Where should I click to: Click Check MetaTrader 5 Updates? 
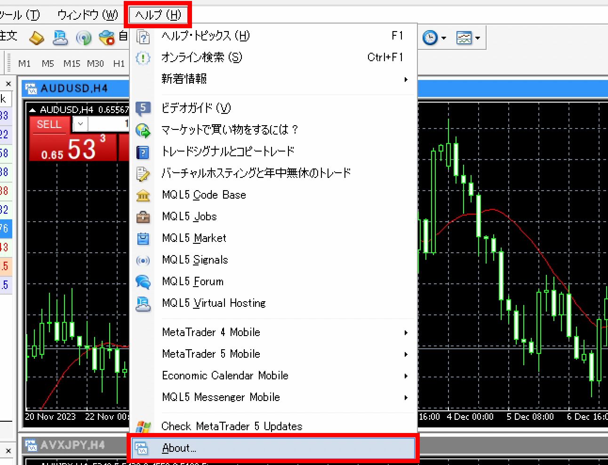[232, 426]
